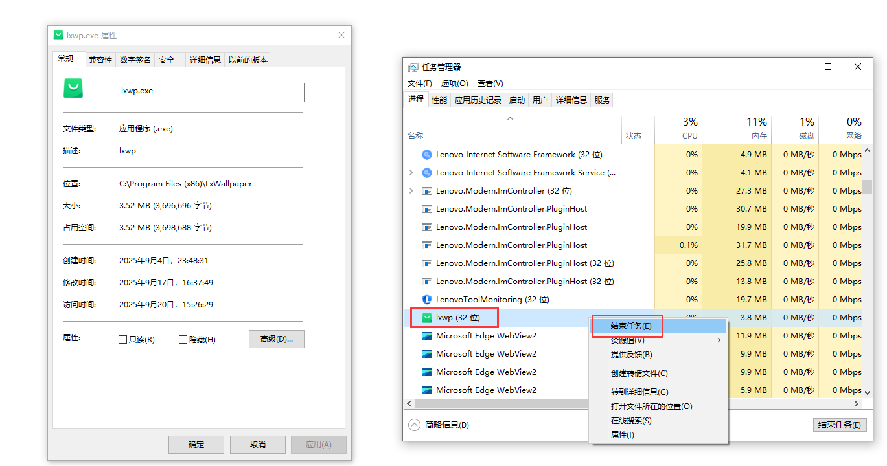Viewport: 887px width, 466px height.
Task: Click the 结束任务(E) button at bottom right
Action: coord(840,425)
